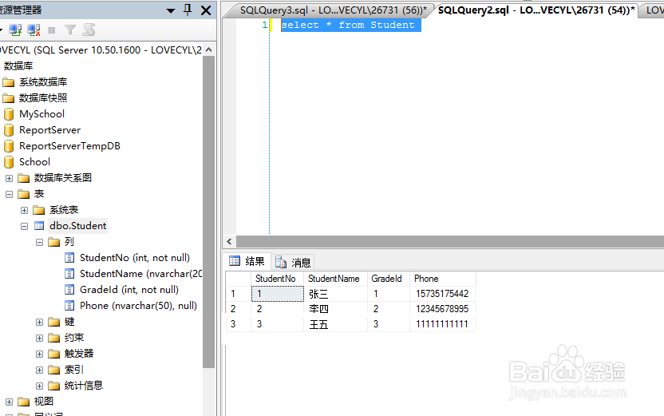Expand the 数据库关系图 node
The height and width of the screenshot is (416, 664).
(9, 178)
